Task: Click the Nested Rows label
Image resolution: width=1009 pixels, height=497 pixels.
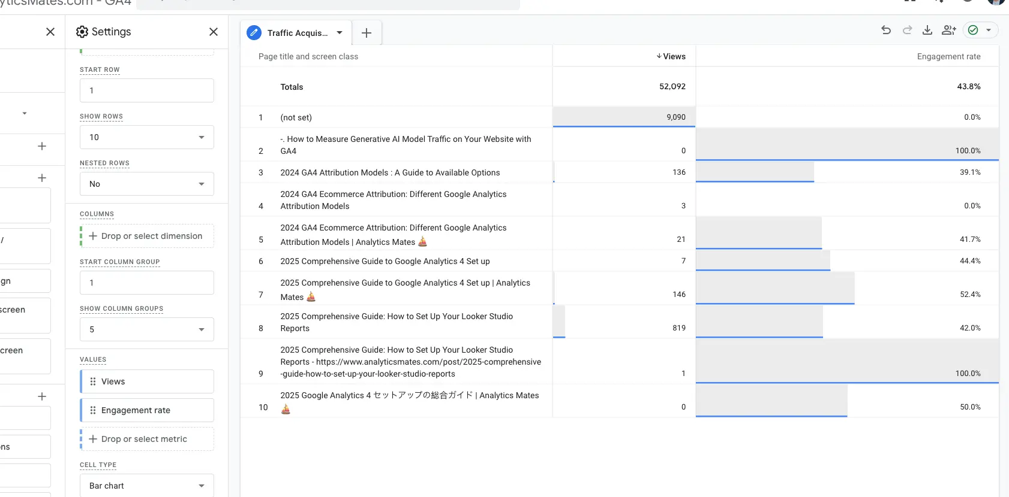Action: click(x=104, y=163)
